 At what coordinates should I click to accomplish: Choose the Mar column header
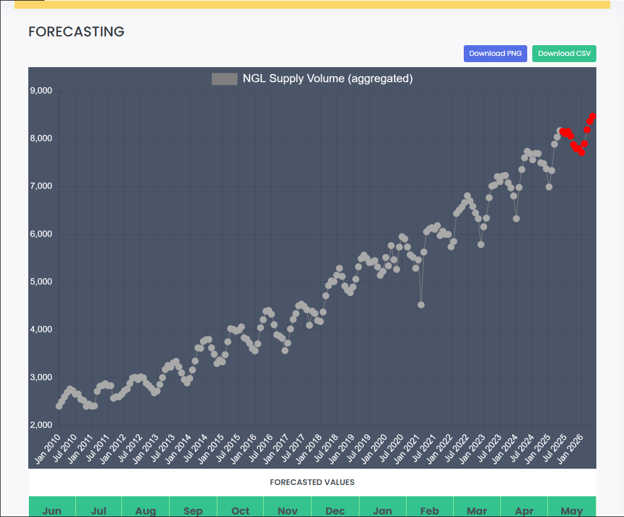click(x=477, y=510)
